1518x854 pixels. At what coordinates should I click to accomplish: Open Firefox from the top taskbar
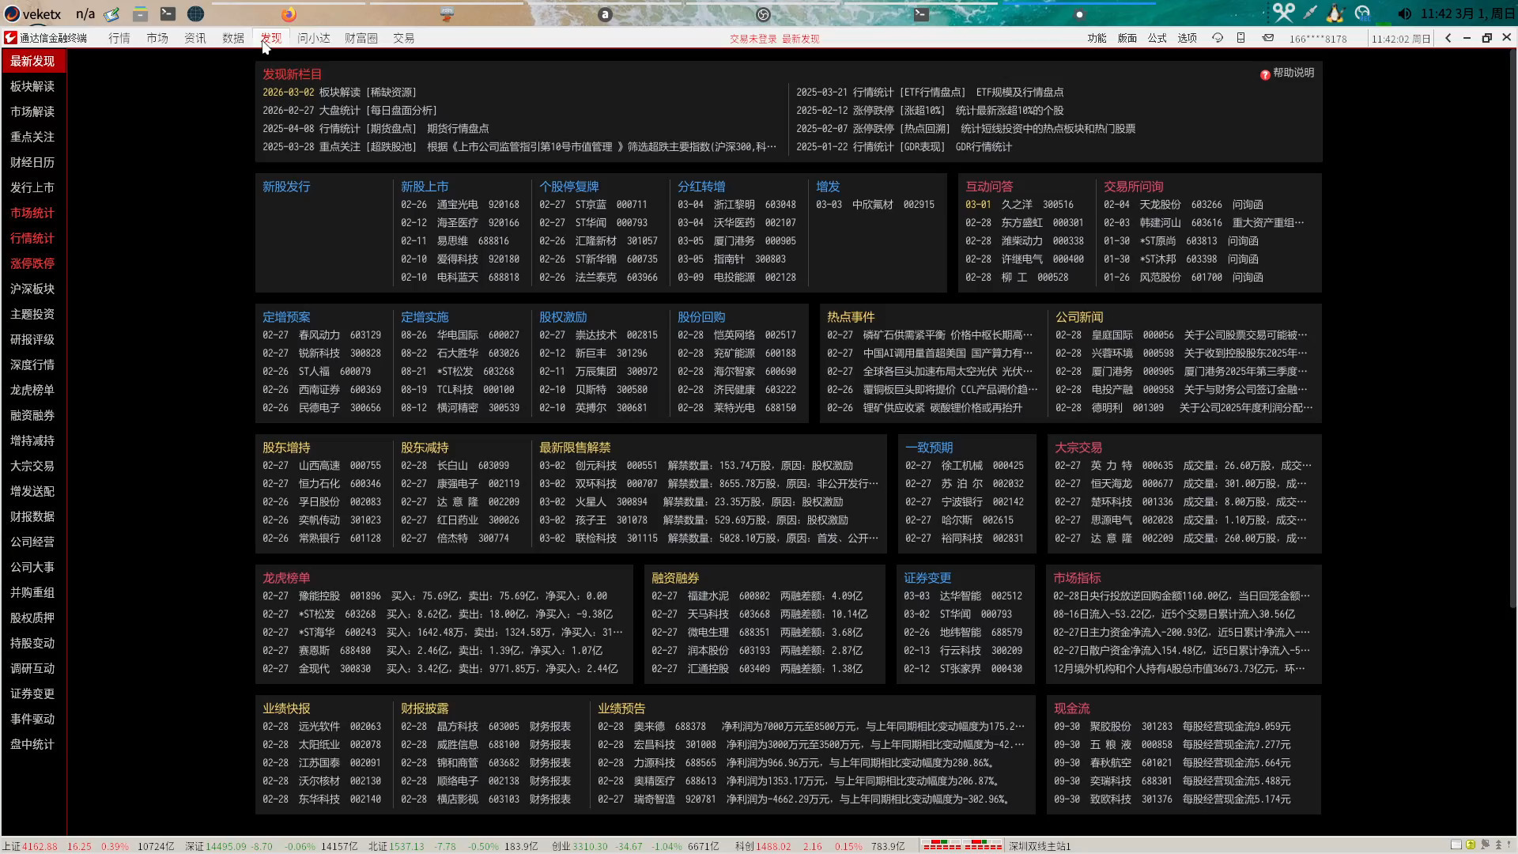[289, 14]
